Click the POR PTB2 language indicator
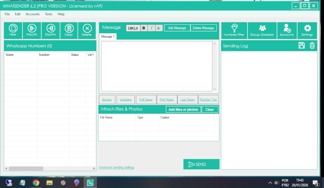The height and width of the screenshot is (188, 324). [x=285, y=183]
